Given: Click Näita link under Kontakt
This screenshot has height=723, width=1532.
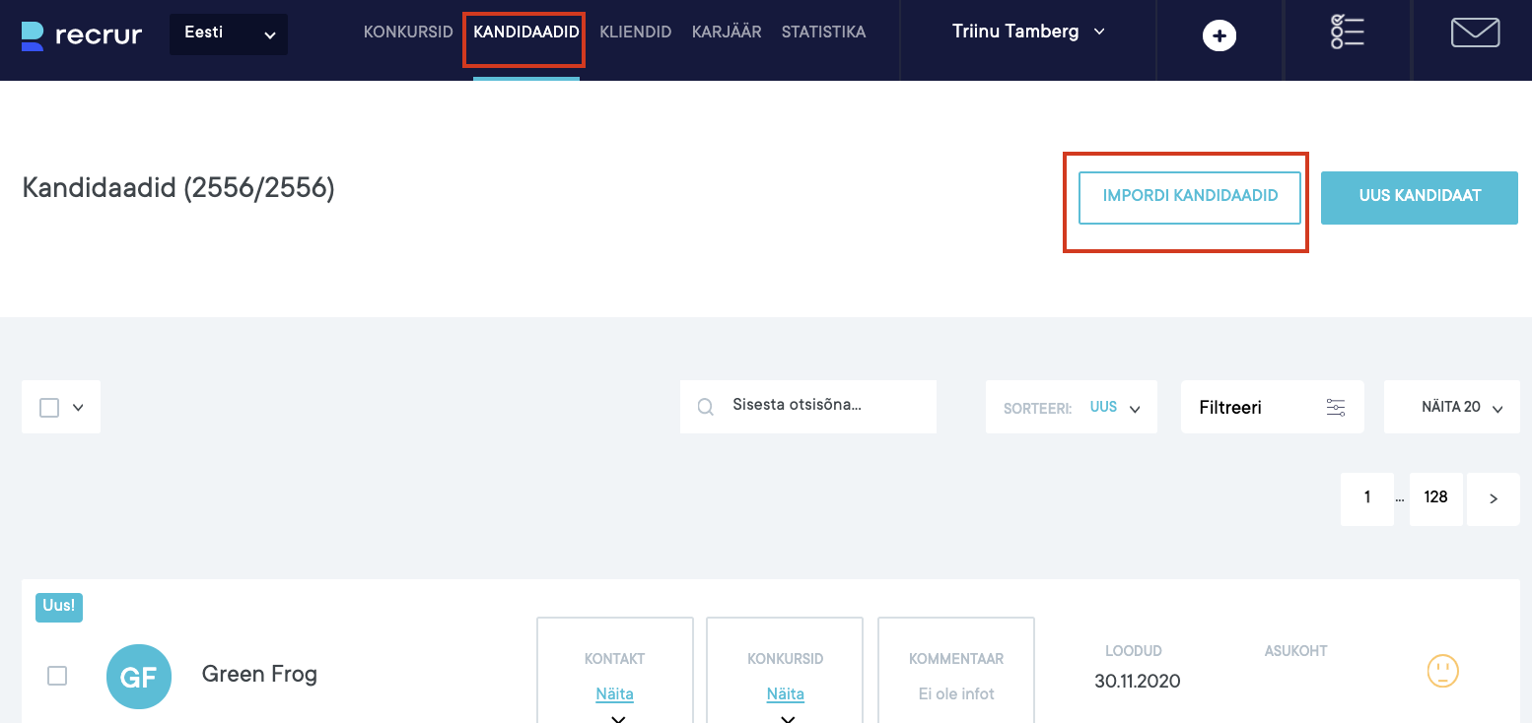Looking at the screenshot, I should pyautogui.click(x=614, y=693).
